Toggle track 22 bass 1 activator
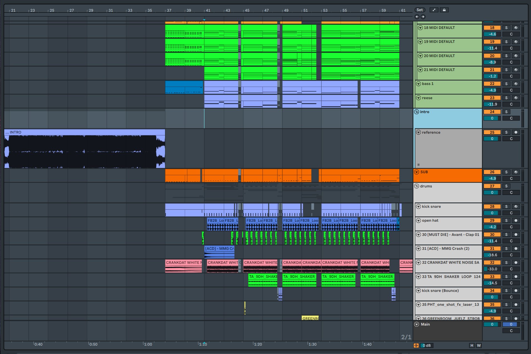The image size is (531, 354). click(x=492, y=84)
